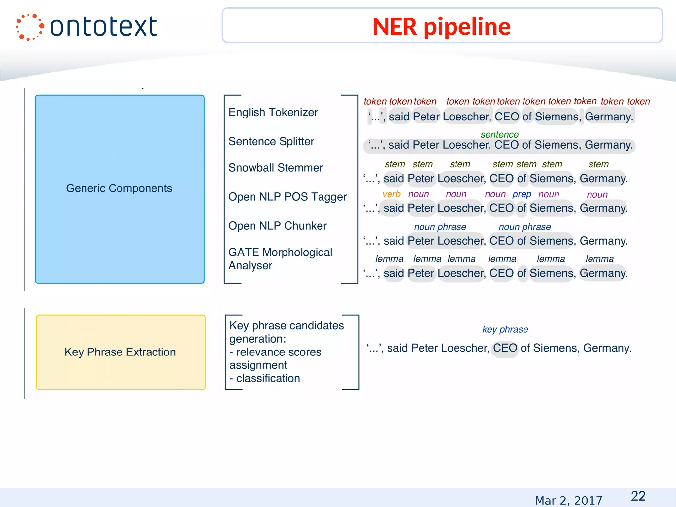
Task: Click the ontotext logo icon
Action: (x=30, y=27)
